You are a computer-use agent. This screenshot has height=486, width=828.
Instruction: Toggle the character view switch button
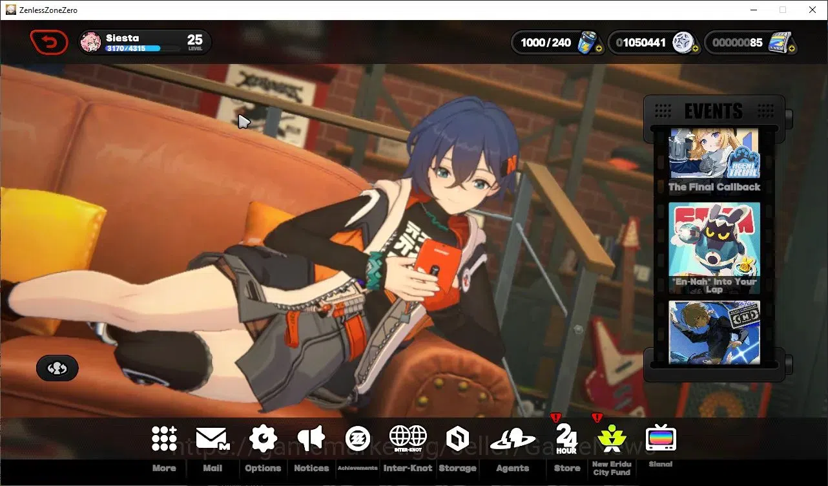tap(57, 368)
